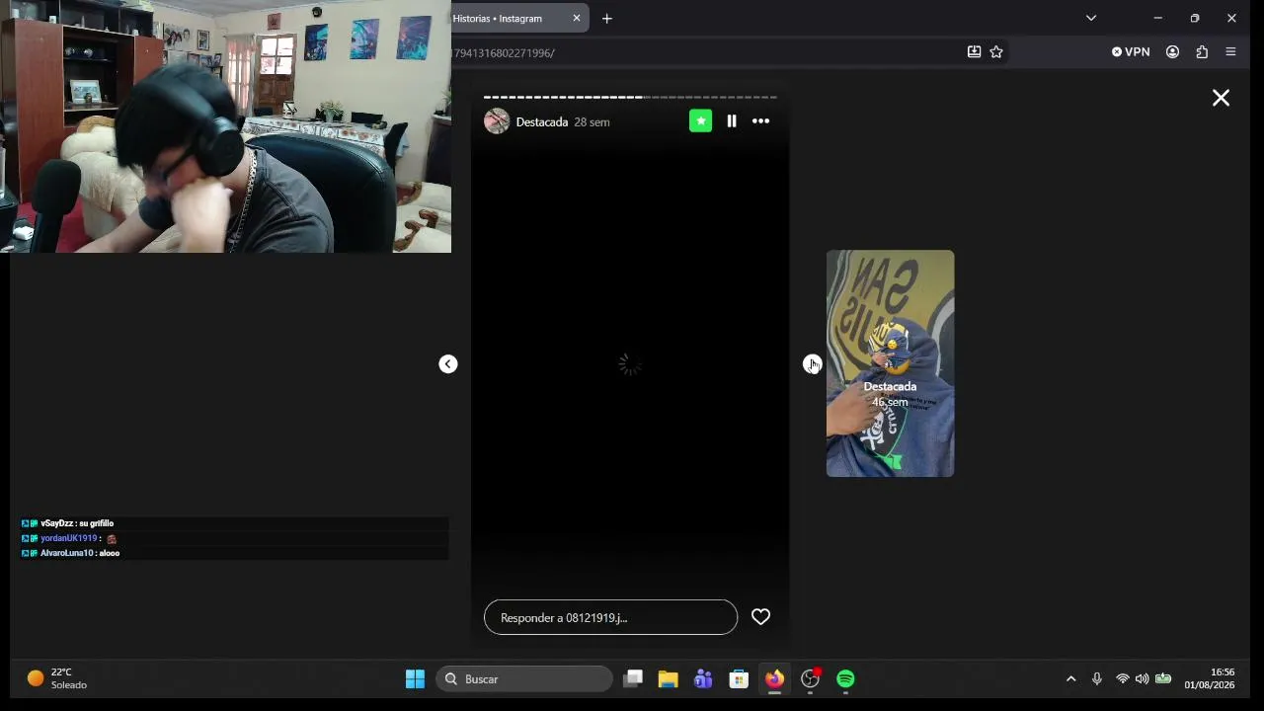Open the Destacada profile name link
The image size is (1264, 711).
tap(542, 122)
